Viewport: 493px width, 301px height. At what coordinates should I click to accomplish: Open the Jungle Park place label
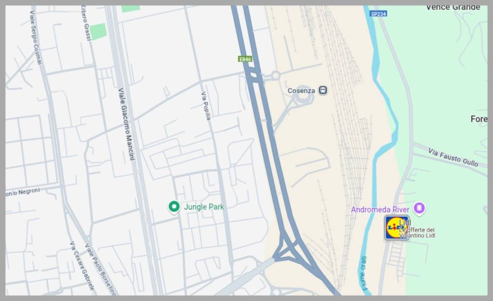click(204, 207)
